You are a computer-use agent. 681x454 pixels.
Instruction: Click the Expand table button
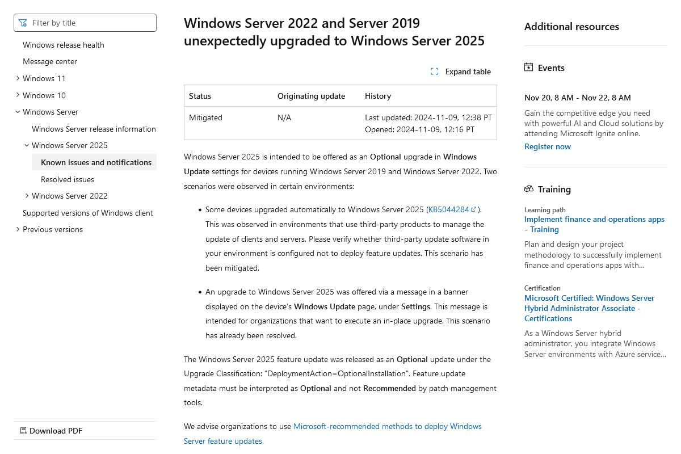461,72
